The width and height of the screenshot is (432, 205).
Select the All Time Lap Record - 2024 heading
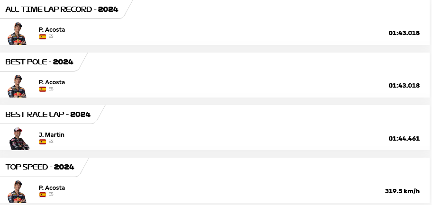tap(62, 9)
